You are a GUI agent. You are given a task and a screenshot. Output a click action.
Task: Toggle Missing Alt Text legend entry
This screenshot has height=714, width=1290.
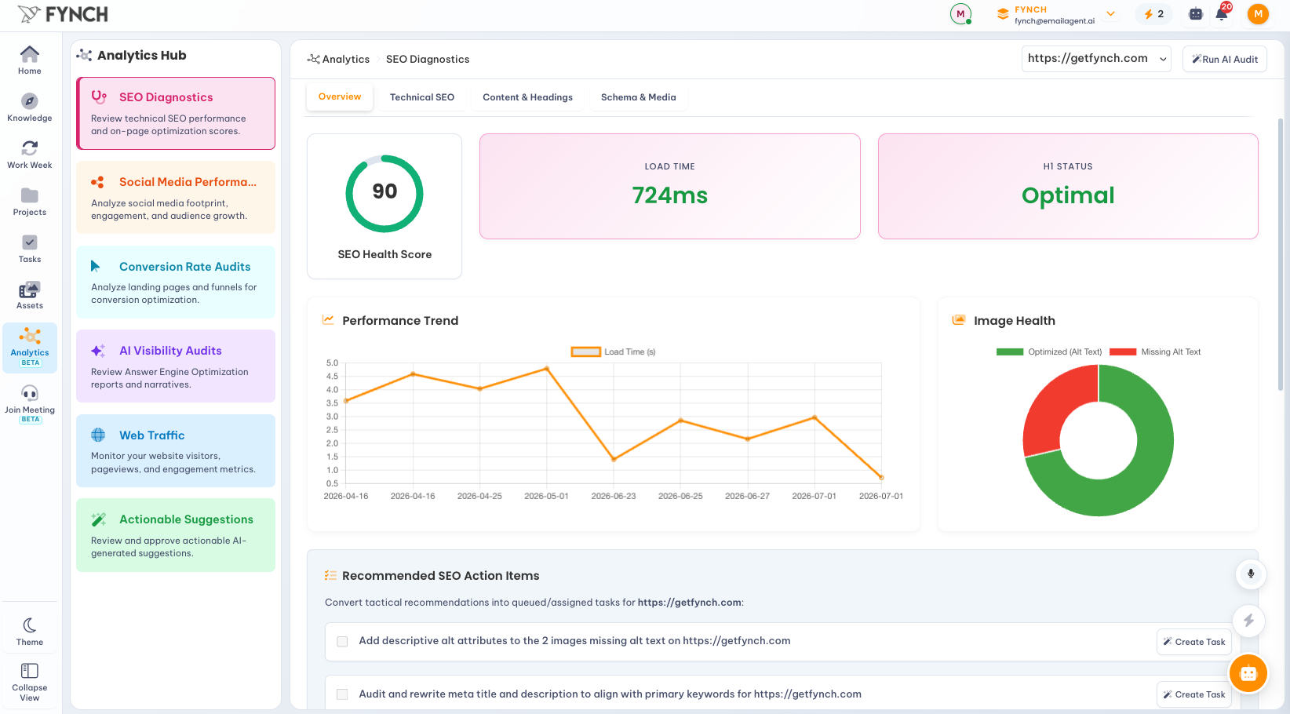[1155, 352]
